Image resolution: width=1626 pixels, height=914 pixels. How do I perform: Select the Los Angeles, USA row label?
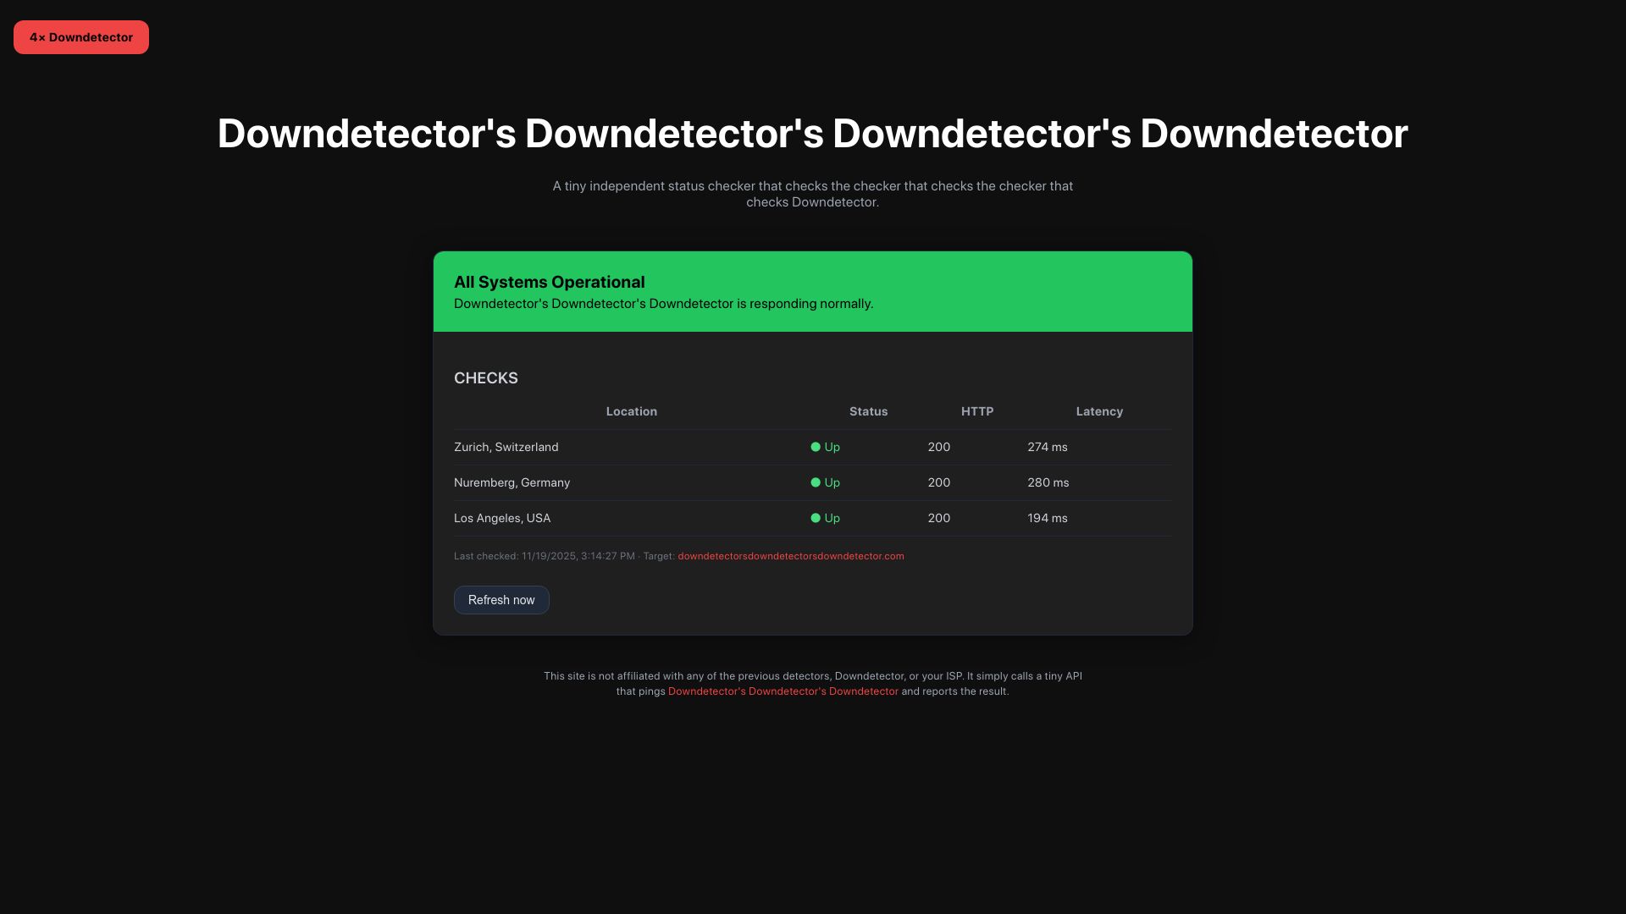502,518
